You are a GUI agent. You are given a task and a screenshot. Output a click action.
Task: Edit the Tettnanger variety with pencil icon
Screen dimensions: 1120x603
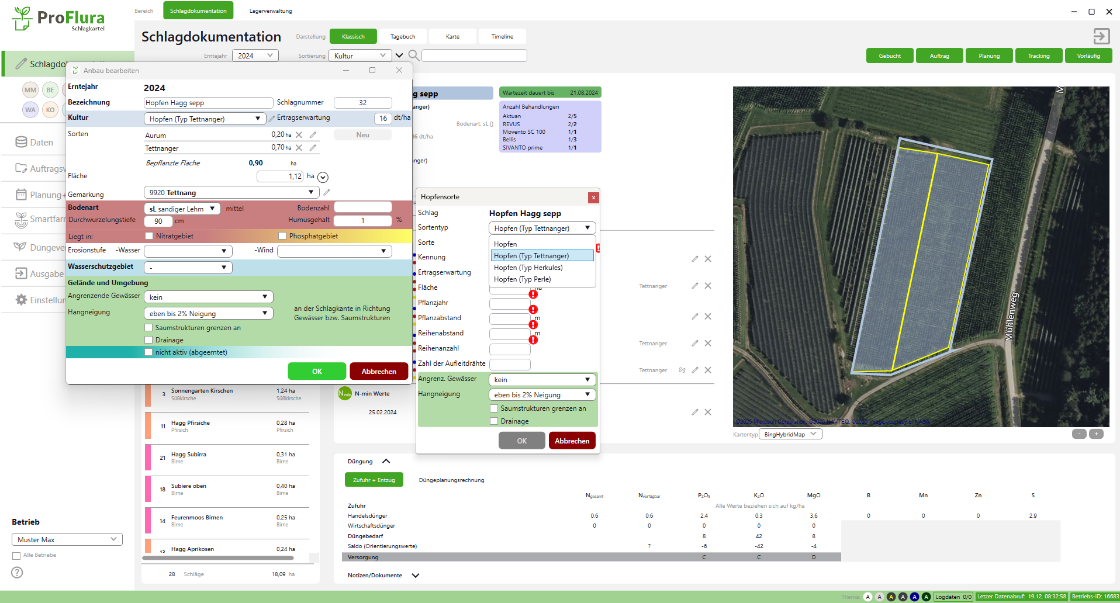[x=313, y=148]
